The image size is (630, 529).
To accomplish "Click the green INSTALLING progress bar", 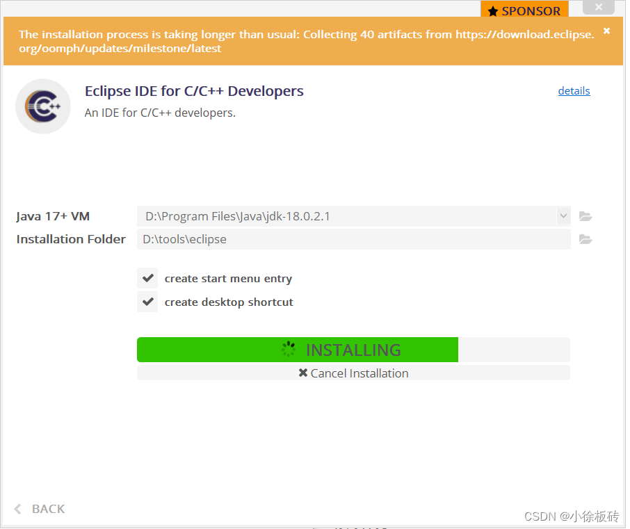I will point(298,349).
